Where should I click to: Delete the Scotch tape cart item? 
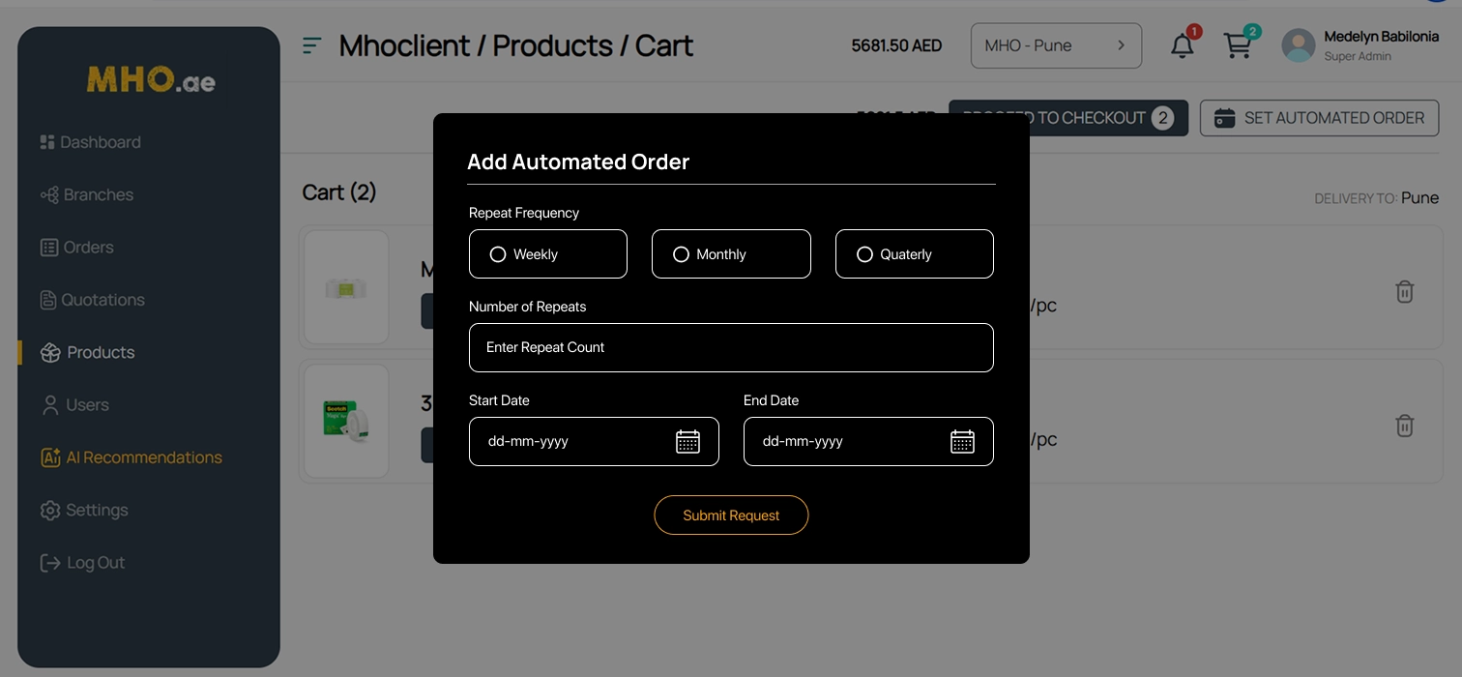(x=1405, y=426)
